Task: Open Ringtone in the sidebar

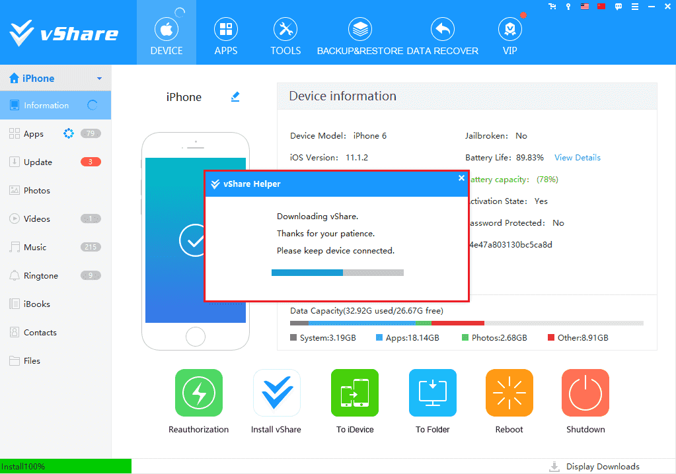Action: coord(56,275)
